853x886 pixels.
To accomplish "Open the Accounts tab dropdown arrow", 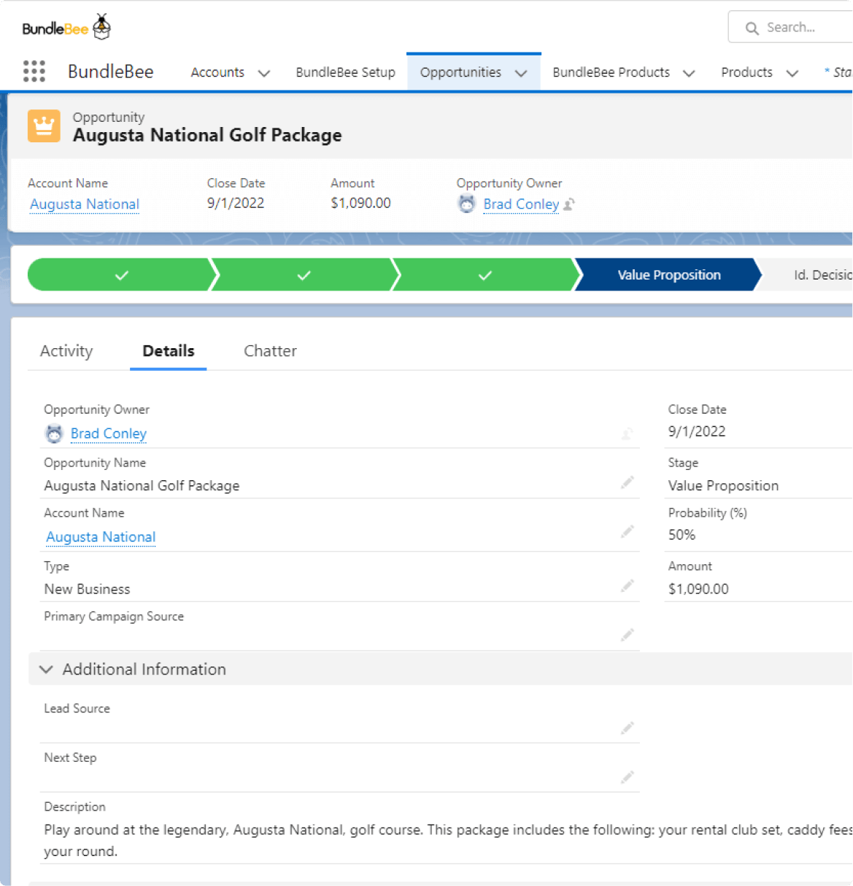I will click(264, 72).
